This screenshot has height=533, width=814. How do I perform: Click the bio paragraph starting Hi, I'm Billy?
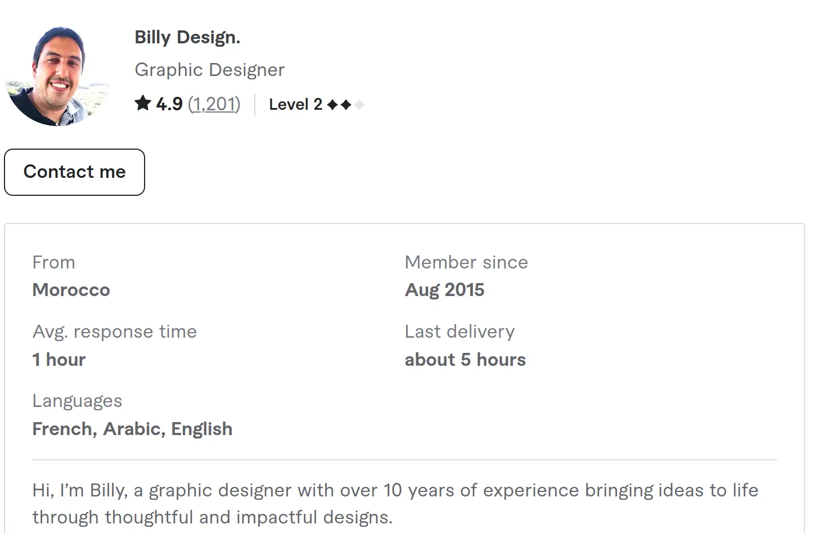point(395,504)
